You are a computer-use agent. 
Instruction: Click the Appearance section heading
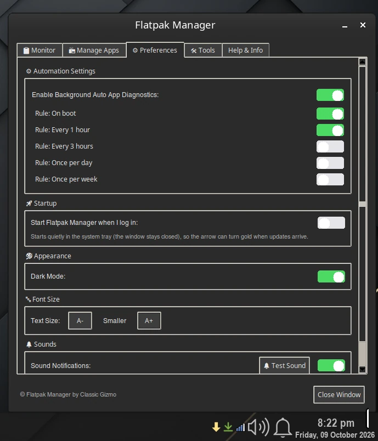point(48,256)
